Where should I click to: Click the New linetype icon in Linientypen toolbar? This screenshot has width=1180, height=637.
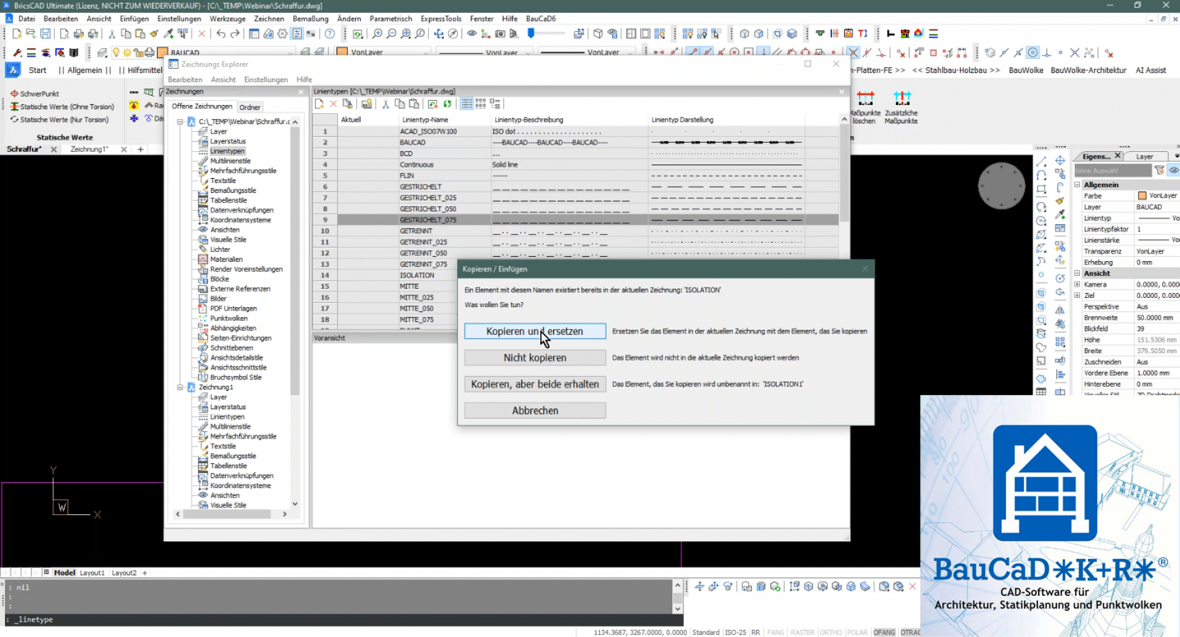click(x=319, y=104)
